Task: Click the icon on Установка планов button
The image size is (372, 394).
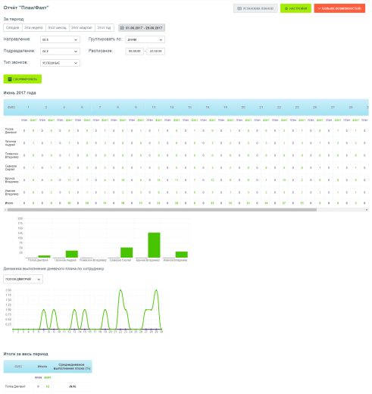Action: pyautogui.click(x=239, y=8)
